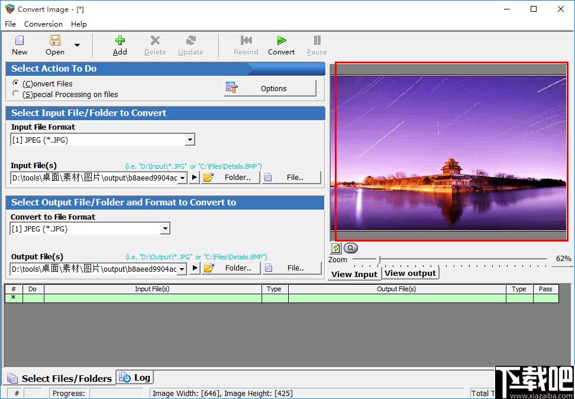The height and width of the screenshot is (399, 575).
Task: Click the Input File(s) path field
Action: pyautogui.click(x=95, y=178)
